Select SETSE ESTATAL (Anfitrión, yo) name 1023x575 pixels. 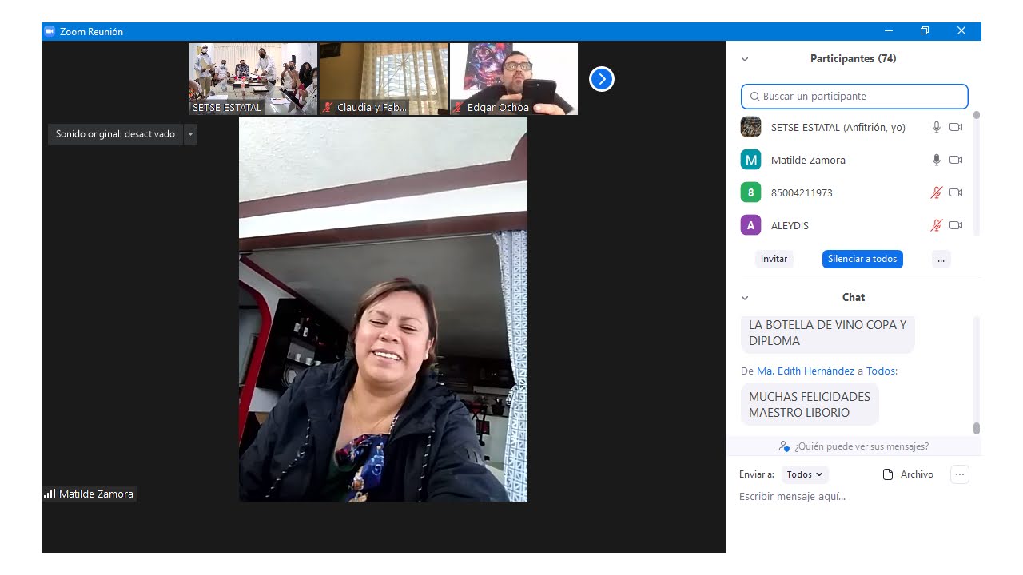pyautogui.click(x=838, y=127)
